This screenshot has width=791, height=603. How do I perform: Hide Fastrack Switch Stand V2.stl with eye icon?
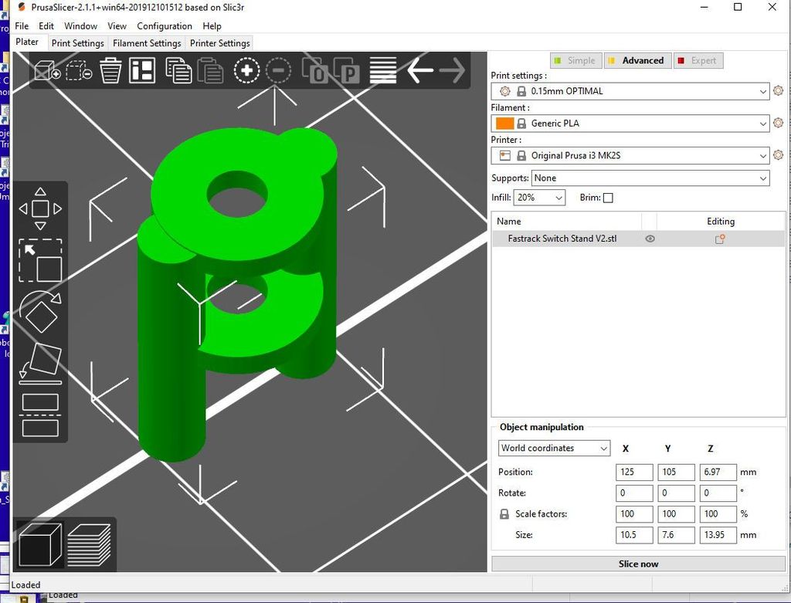650,239
